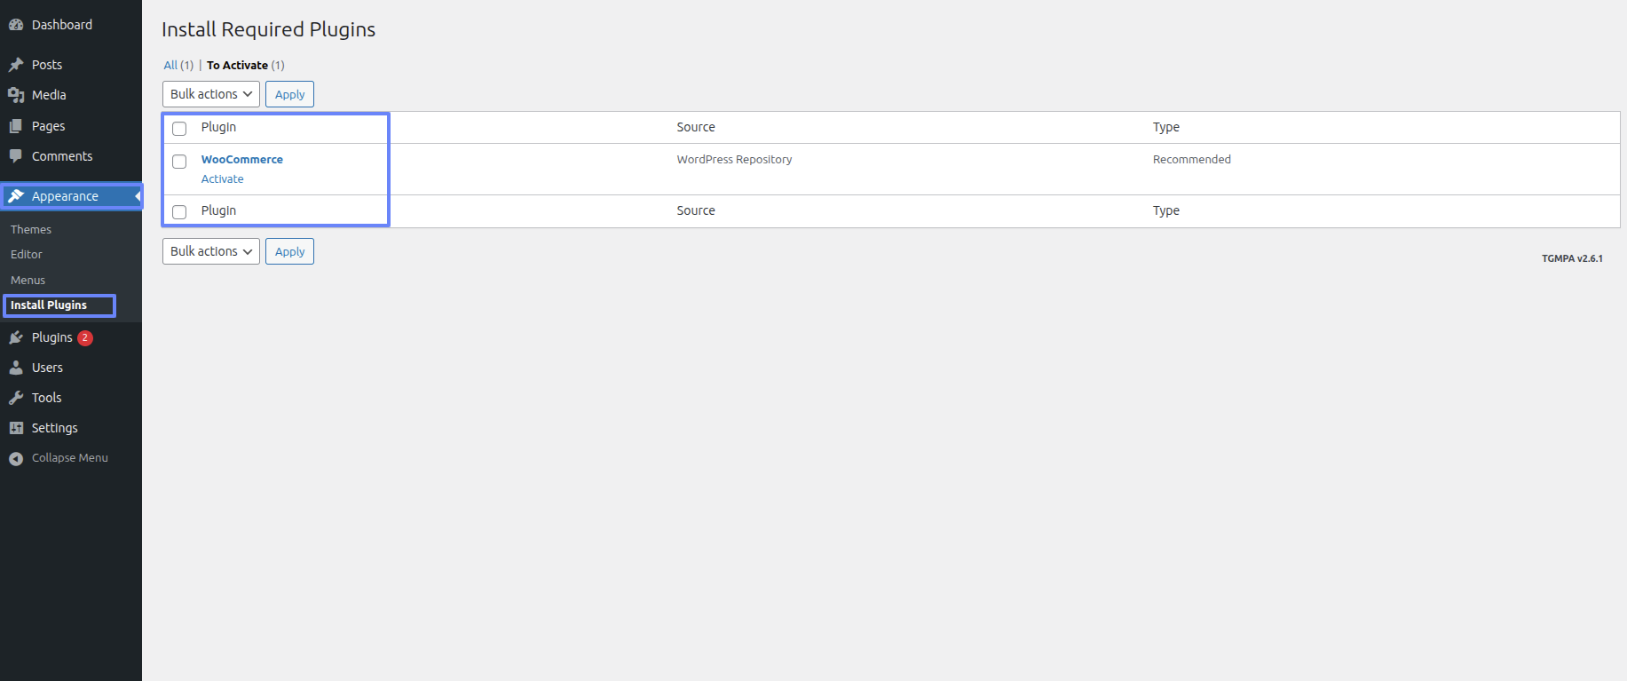Image resolution: width=1627 pixels, height=681 pixels.
Task: Click Collapse Menu text
Action: (70, 458)
